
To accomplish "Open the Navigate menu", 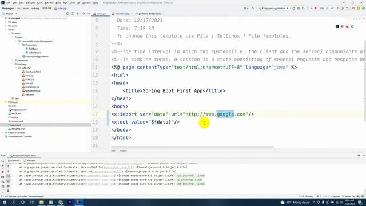I will click(x=30, y=3).
